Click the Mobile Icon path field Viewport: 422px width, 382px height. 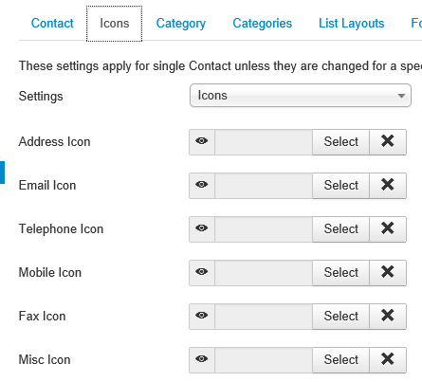point(264,273)
